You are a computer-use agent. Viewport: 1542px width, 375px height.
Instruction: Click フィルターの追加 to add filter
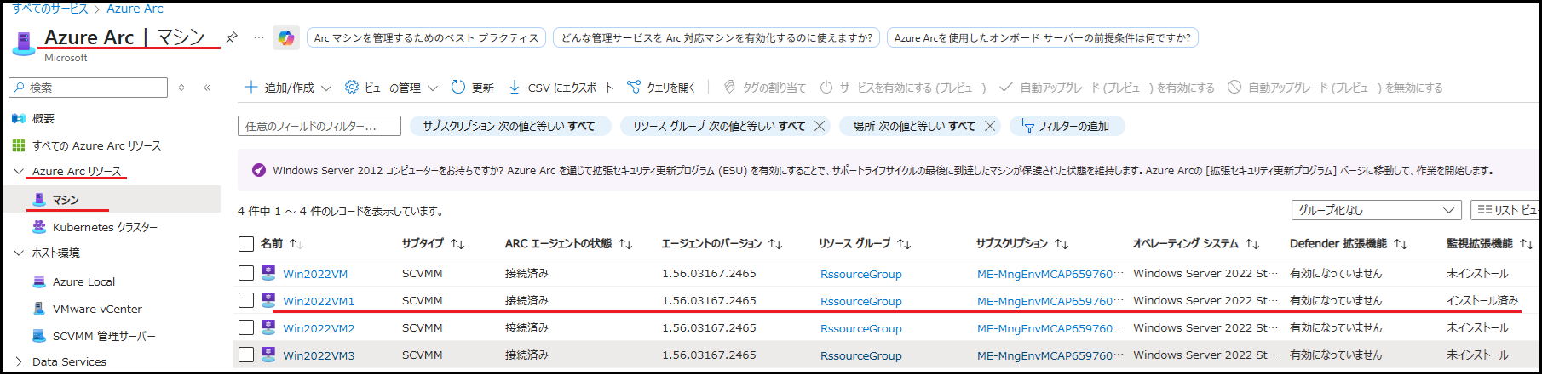1067,126
